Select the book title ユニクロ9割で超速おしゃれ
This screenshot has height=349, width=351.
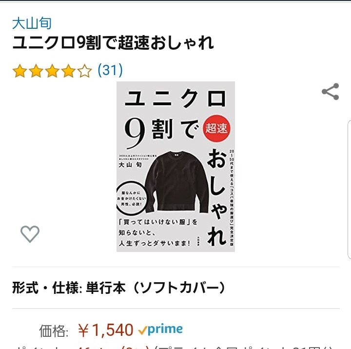[113, 42]
